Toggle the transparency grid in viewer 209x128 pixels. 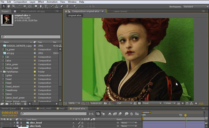(139, 103)
